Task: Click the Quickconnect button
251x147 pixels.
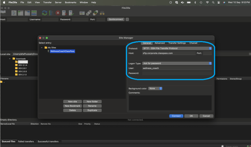Action: [x=116, y=19]
